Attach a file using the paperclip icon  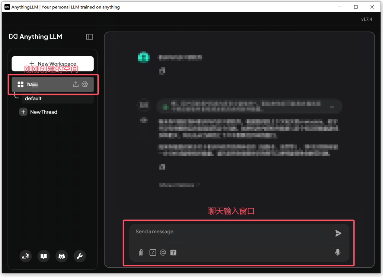pos(141,253)
